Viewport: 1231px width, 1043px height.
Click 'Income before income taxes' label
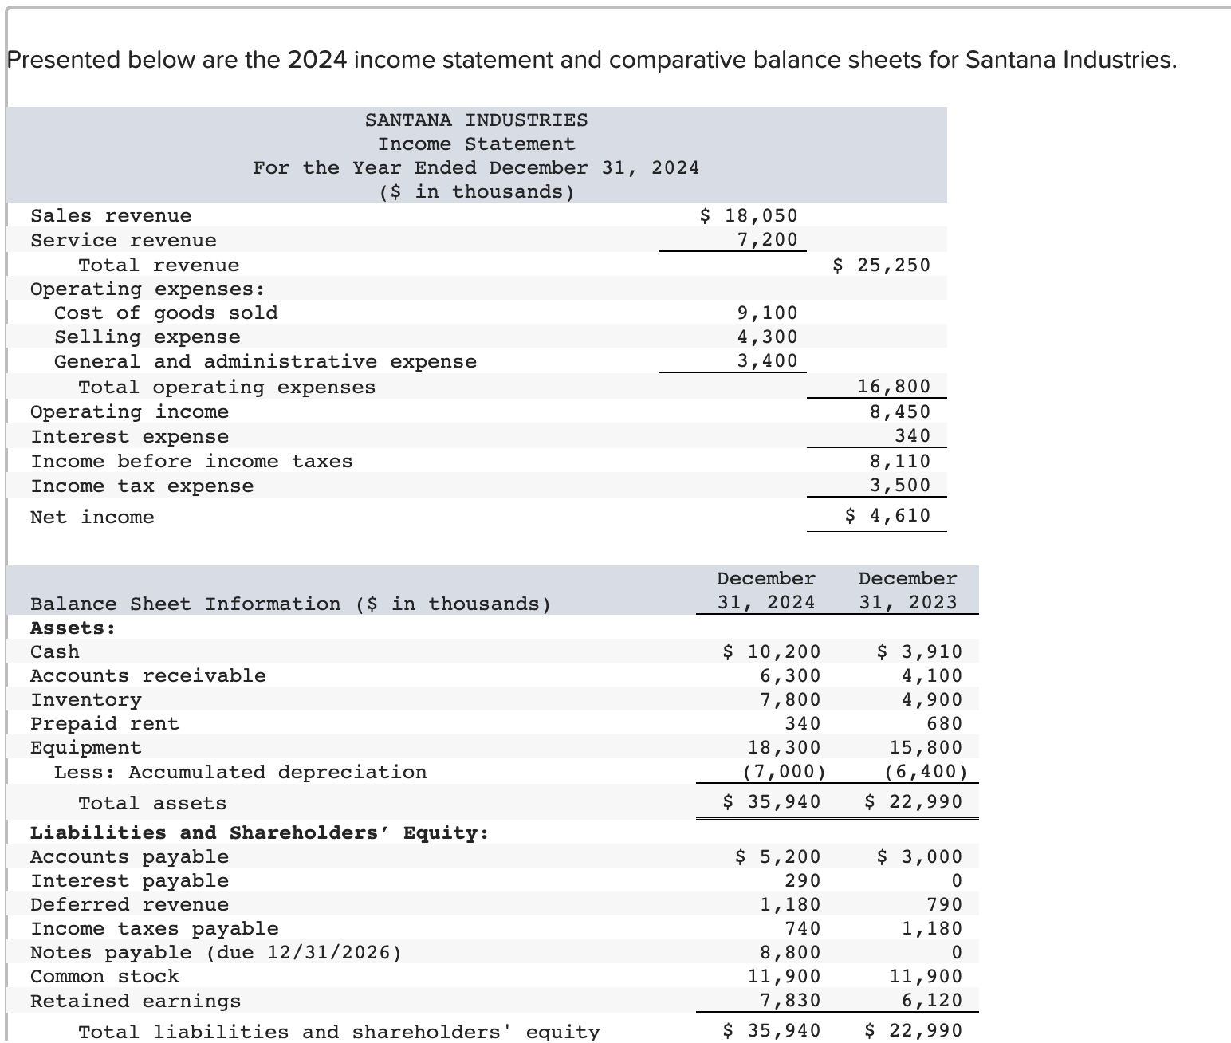click(x=191, y=462)
